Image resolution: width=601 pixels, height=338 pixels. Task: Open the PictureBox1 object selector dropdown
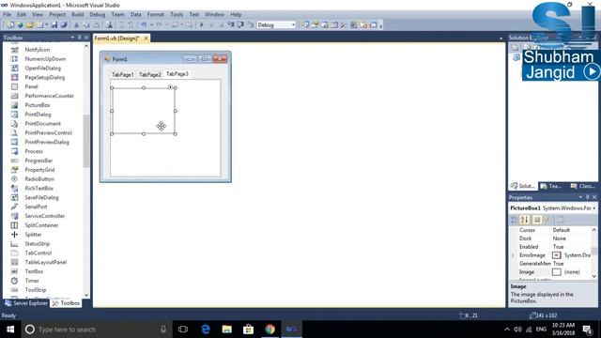[594, 208]
